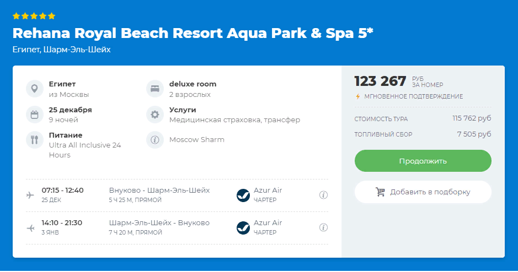Click the Rehana Royal Beach Resort hotel title
The width and height of the screenshot is (518, 272).
193,33
